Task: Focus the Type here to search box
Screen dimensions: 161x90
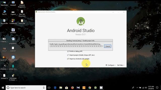Action: [26, 88]
